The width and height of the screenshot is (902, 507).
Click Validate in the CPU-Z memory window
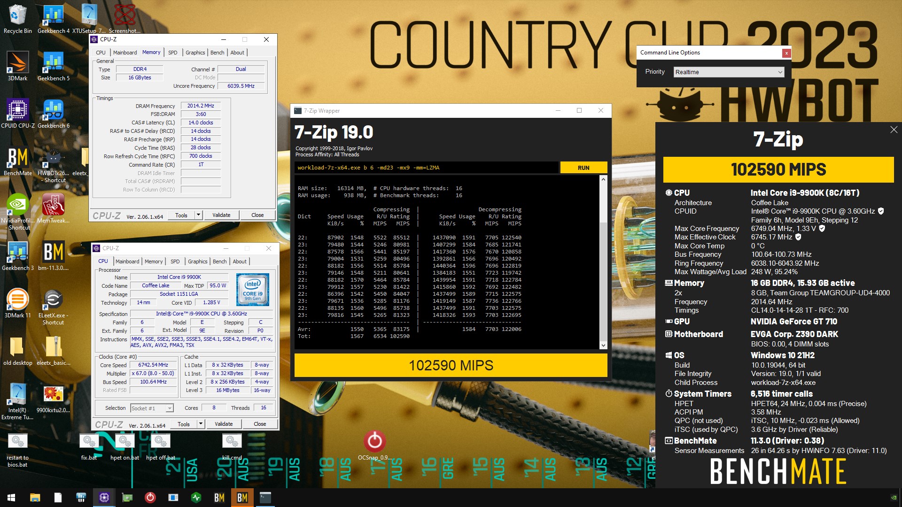221,215
